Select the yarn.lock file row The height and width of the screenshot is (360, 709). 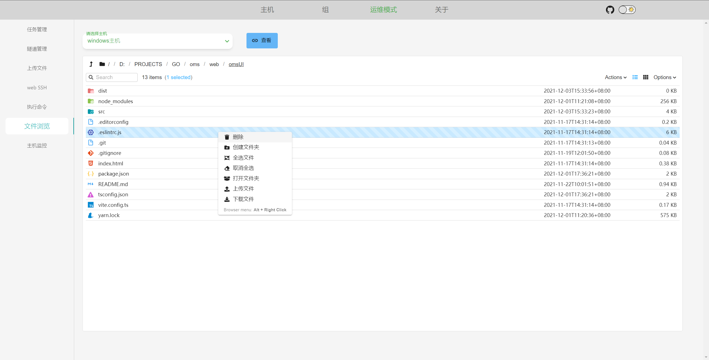click(109, 215)
